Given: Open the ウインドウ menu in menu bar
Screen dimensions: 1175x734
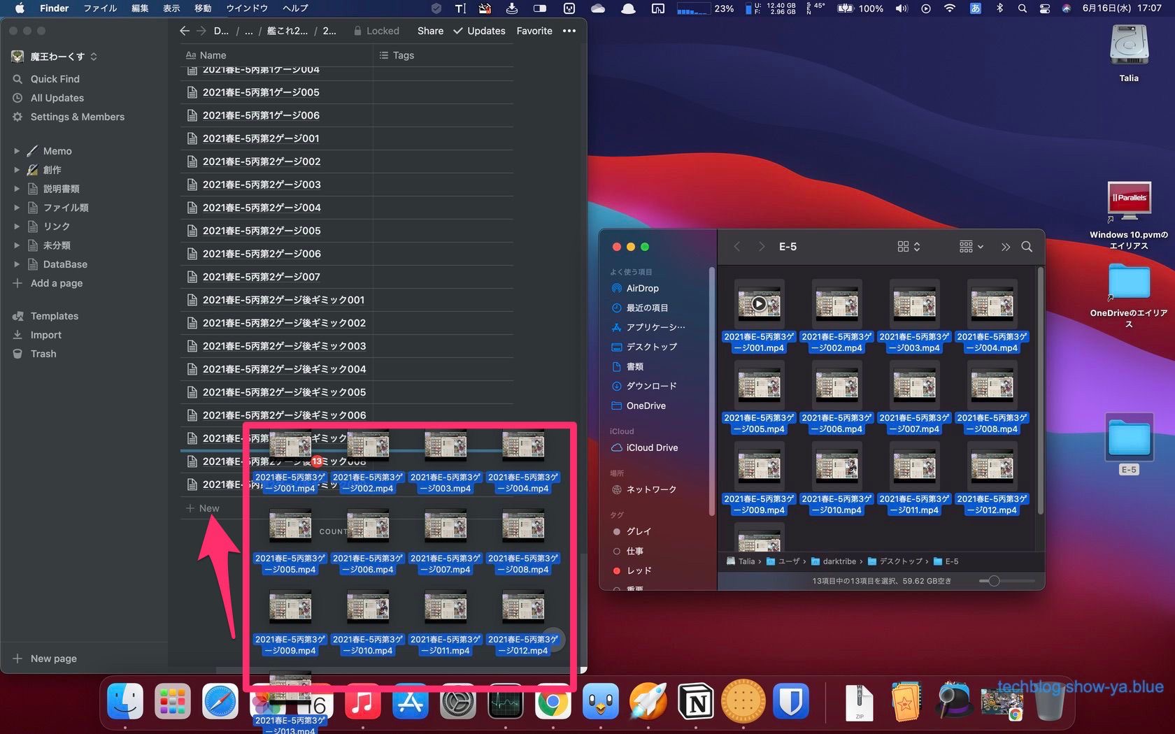Looking at the screenshot, I should pos(247,8).
